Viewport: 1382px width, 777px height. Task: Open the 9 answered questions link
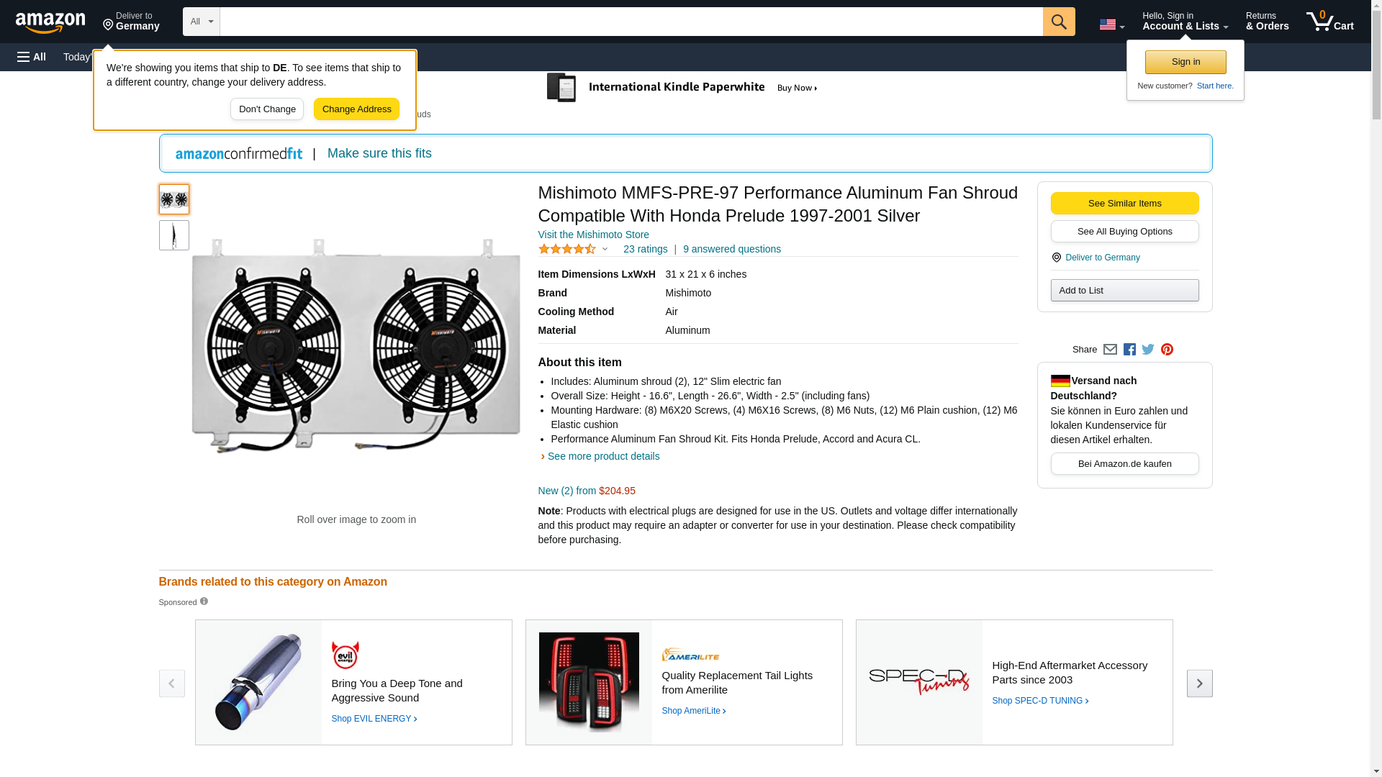pos(731,249)
